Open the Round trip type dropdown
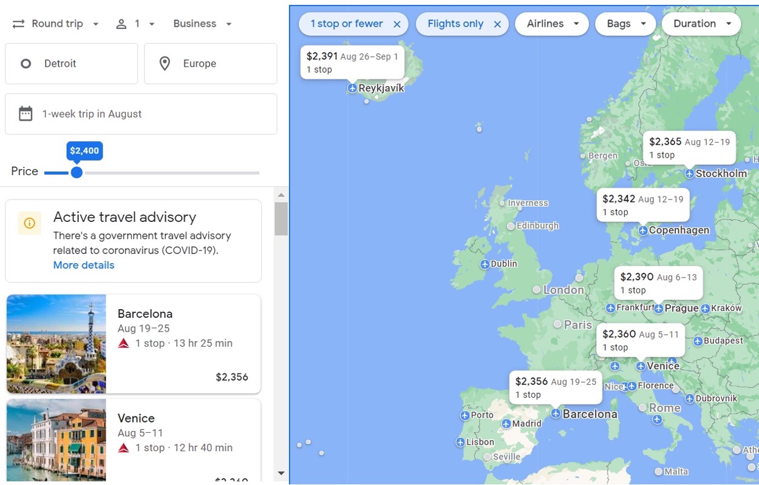 pyautogui.click(x=56, y=24)
